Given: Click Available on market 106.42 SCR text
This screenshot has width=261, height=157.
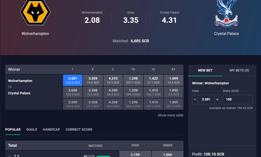Looking at the screenshot, I should click(231, 108).
